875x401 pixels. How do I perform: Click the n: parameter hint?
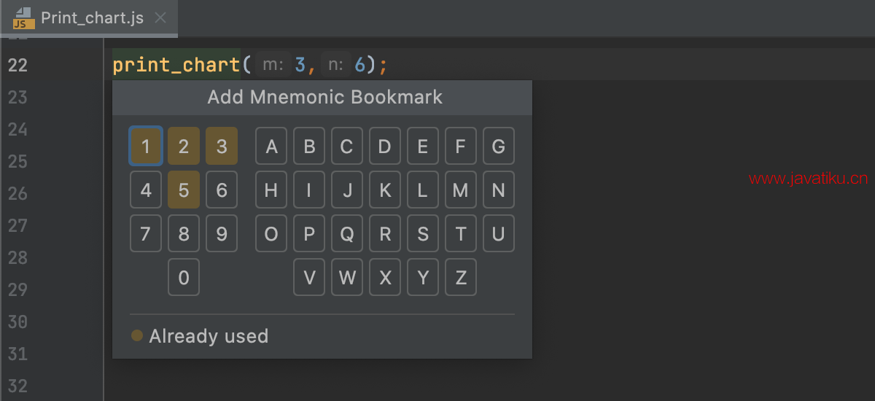tap(336, 65)
